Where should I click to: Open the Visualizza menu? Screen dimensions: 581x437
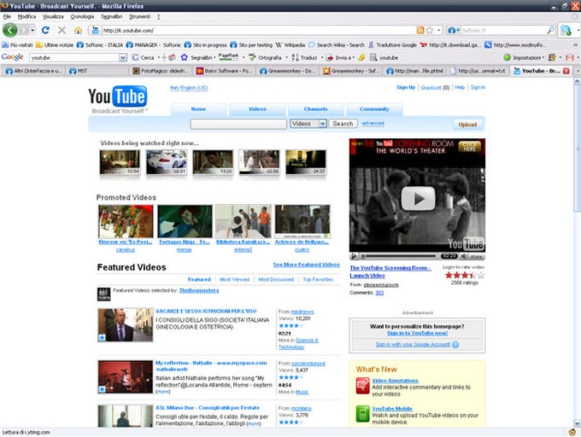coord(53,17)
